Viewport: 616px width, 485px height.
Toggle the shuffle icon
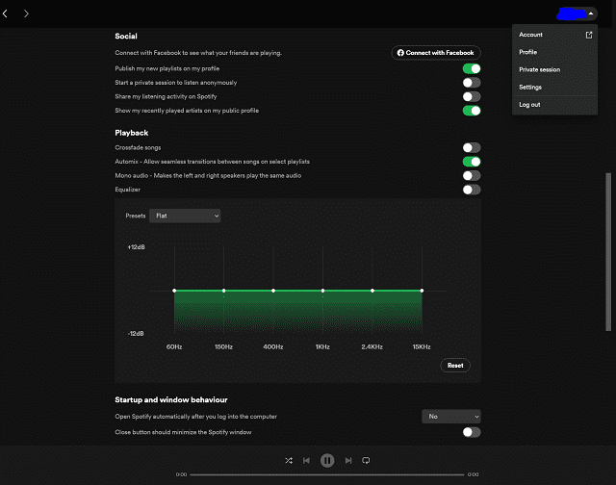click(x=289, y=460)
